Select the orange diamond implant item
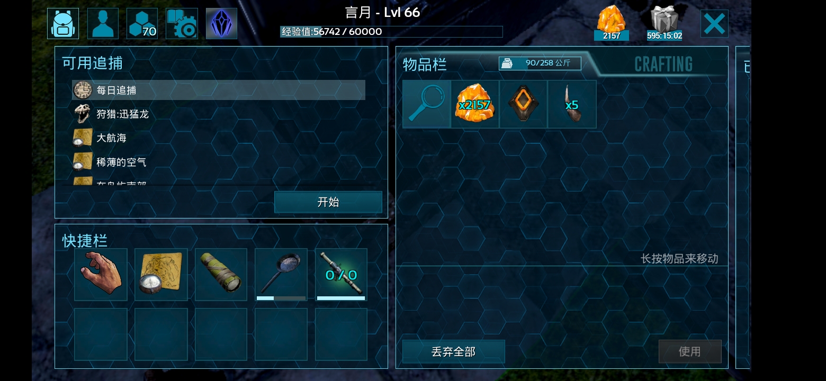 pos(523,104)
